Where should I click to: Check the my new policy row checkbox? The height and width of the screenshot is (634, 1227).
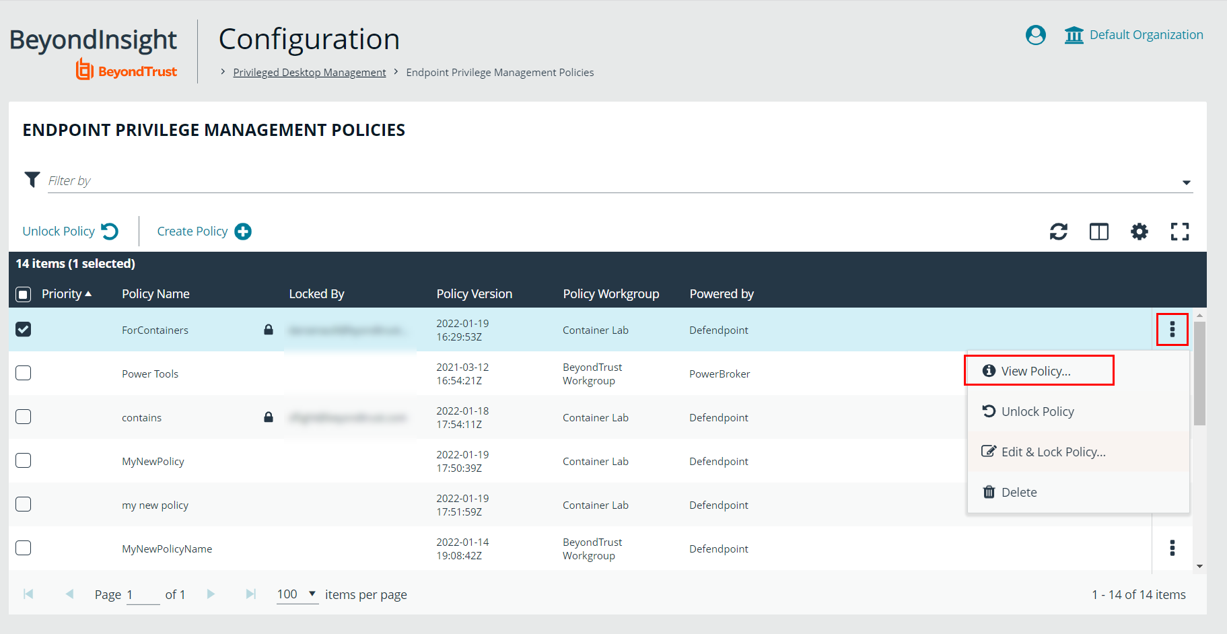pos(24,504)
